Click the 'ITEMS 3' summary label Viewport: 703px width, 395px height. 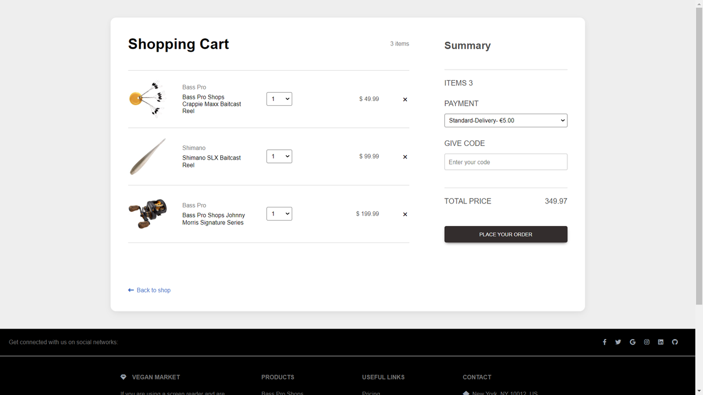[459, 83]
